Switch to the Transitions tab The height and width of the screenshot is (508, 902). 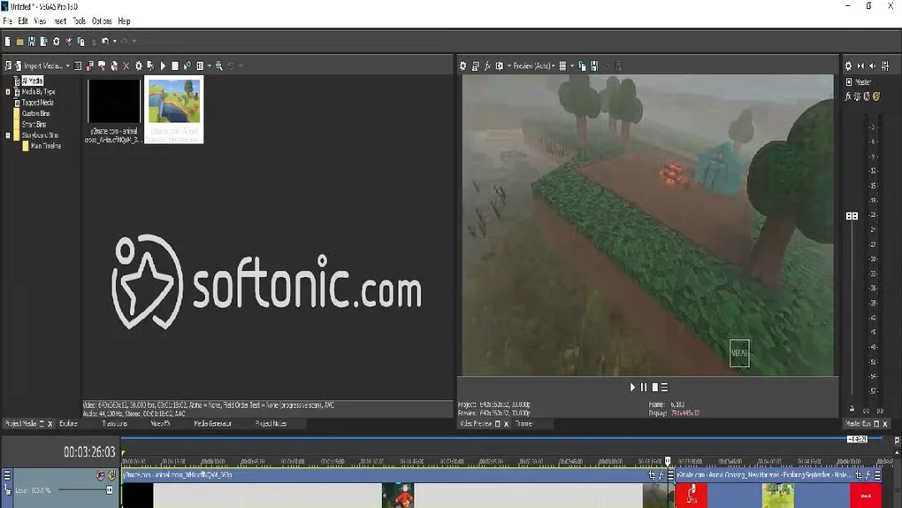(114, 424)
